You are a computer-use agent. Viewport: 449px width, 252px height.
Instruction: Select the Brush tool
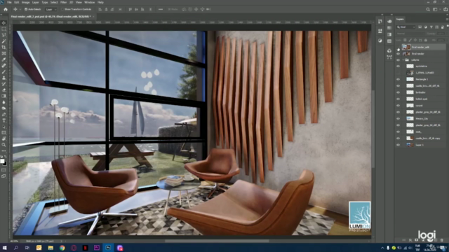(x=4, y=71)
